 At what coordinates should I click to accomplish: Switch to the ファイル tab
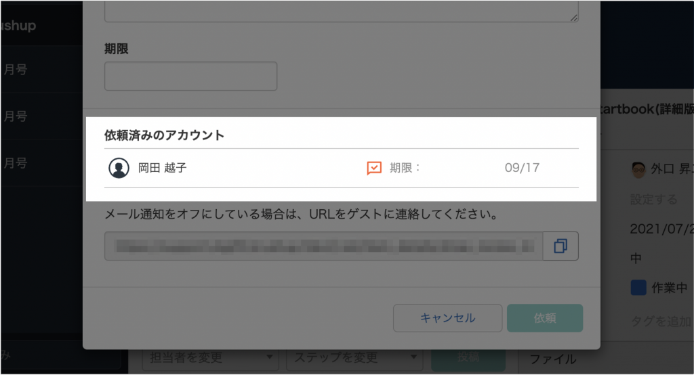click(x=552, y=359)
